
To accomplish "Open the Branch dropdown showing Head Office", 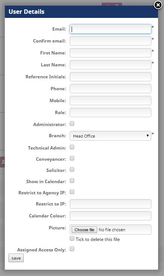I will point(111,136).
